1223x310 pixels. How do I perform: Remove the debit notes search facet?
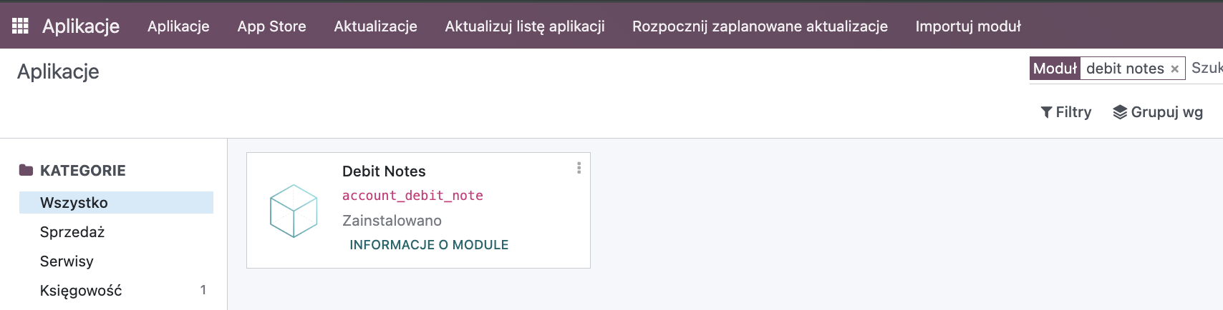click(x=1174, y=69)
